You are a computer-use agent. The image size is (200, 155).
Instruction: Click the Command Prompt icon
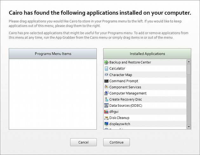[x=106, y=81]
